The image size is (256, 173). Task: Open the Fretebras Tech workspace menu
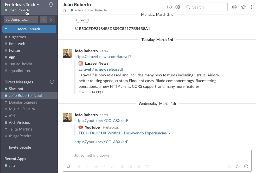tap(22, 5)
